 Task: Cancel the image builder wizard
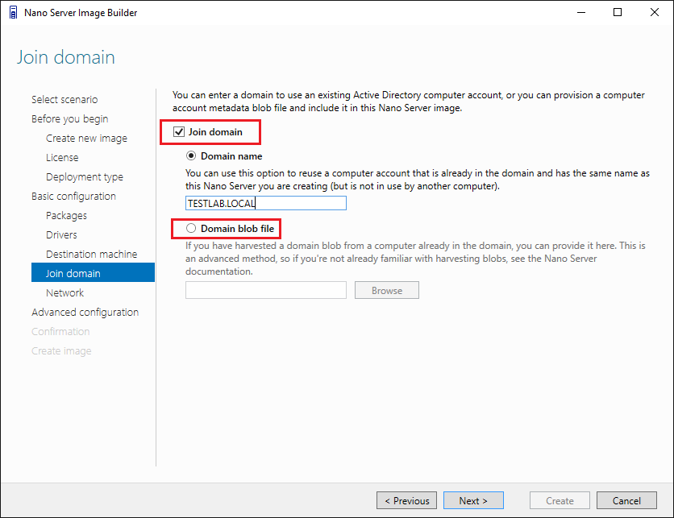tap(626, 500)
